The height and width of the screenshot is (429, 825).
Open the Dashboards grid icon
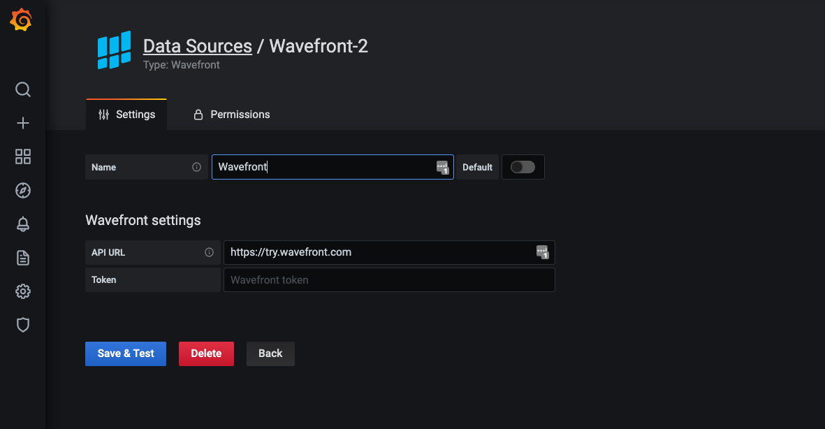tap(22, 157)
